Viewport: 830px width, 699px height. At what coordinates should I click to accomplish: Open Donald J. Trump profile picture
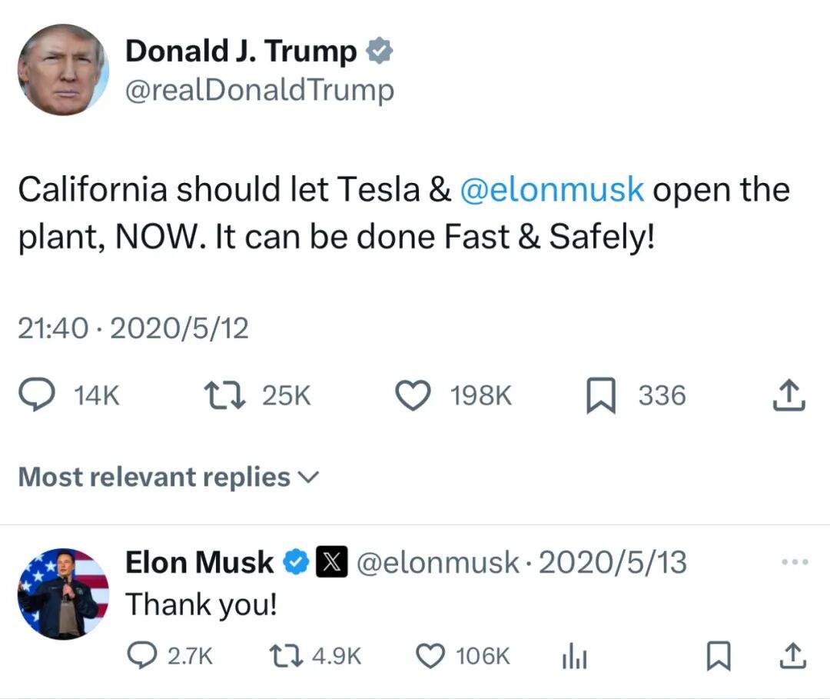pos(63,69)
